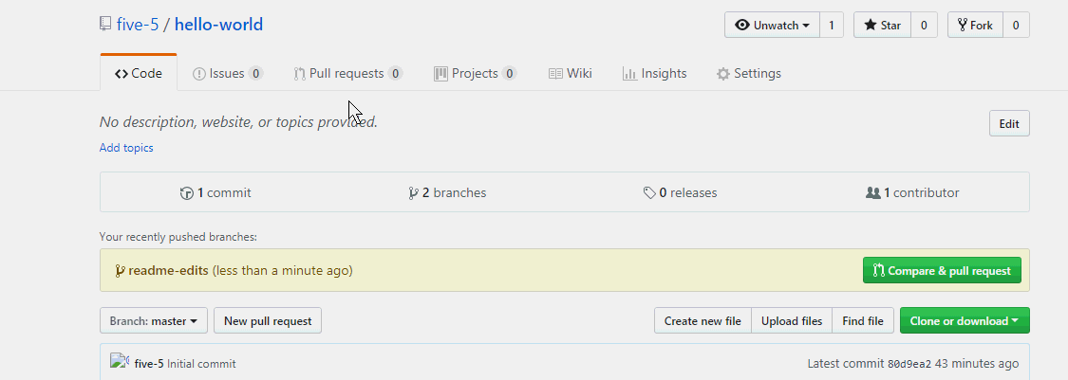
Task: Expand the Clone or download menu
Action: tap(965, 321)
